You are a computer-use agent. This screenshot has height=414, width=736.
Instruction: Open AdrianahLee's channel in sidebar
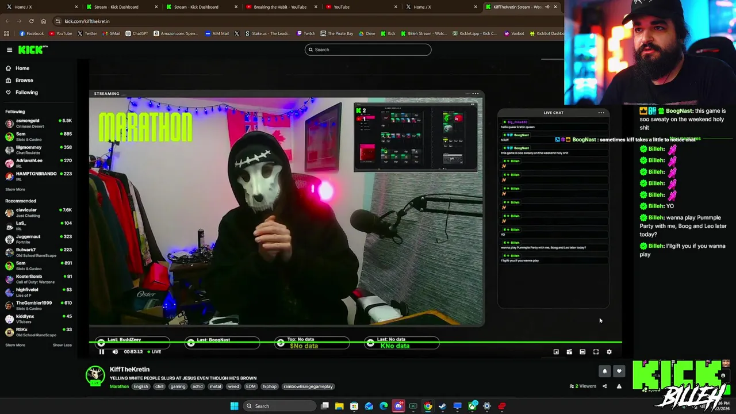pos(38,163)
